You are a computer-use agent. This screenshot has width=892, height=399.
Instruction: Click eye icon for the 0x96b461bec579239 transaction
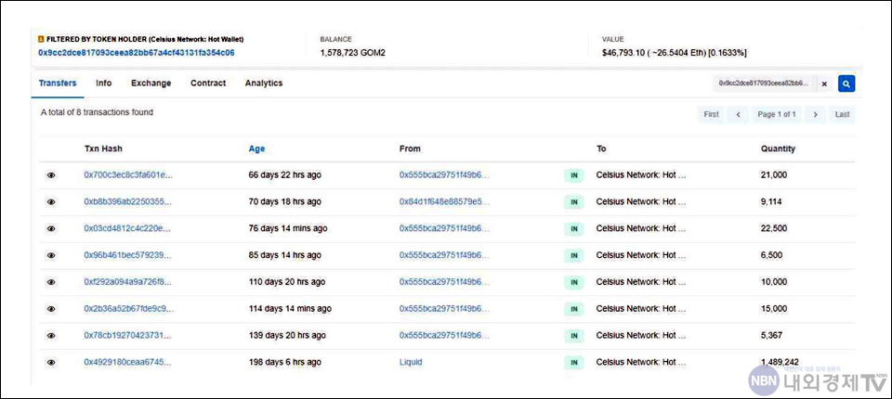(x=51, y=255)
